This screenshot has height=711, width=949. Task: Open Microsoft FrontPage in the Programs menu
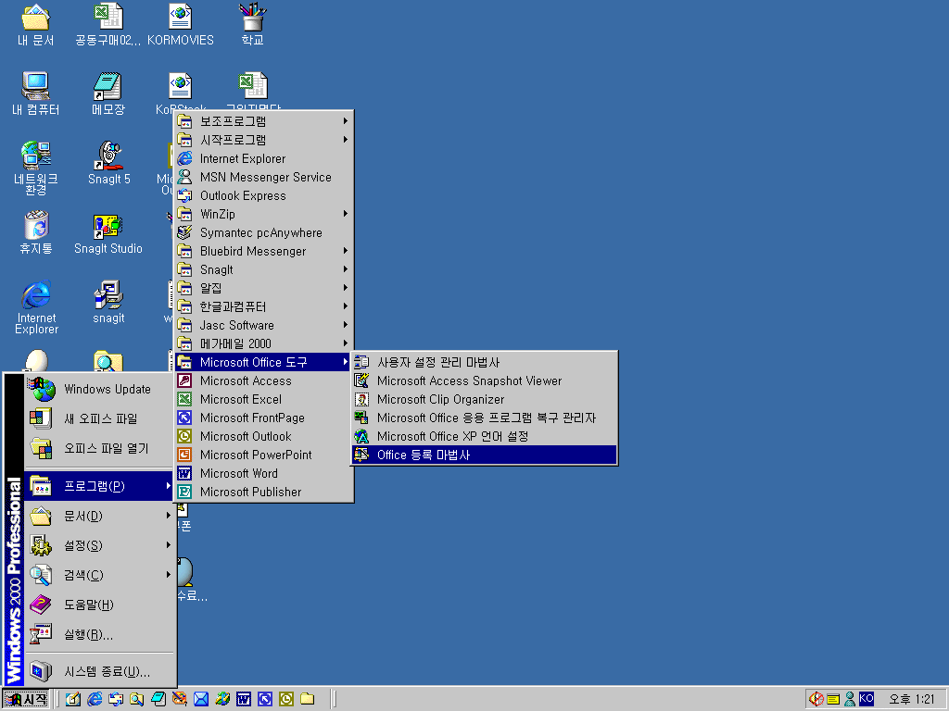pyautogui.click(x=263, y=418)
